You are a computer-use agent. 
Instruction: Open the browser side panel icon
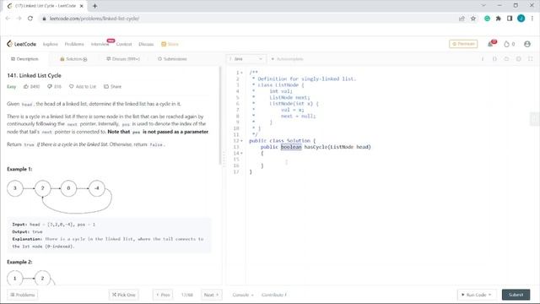pos(510,19)
